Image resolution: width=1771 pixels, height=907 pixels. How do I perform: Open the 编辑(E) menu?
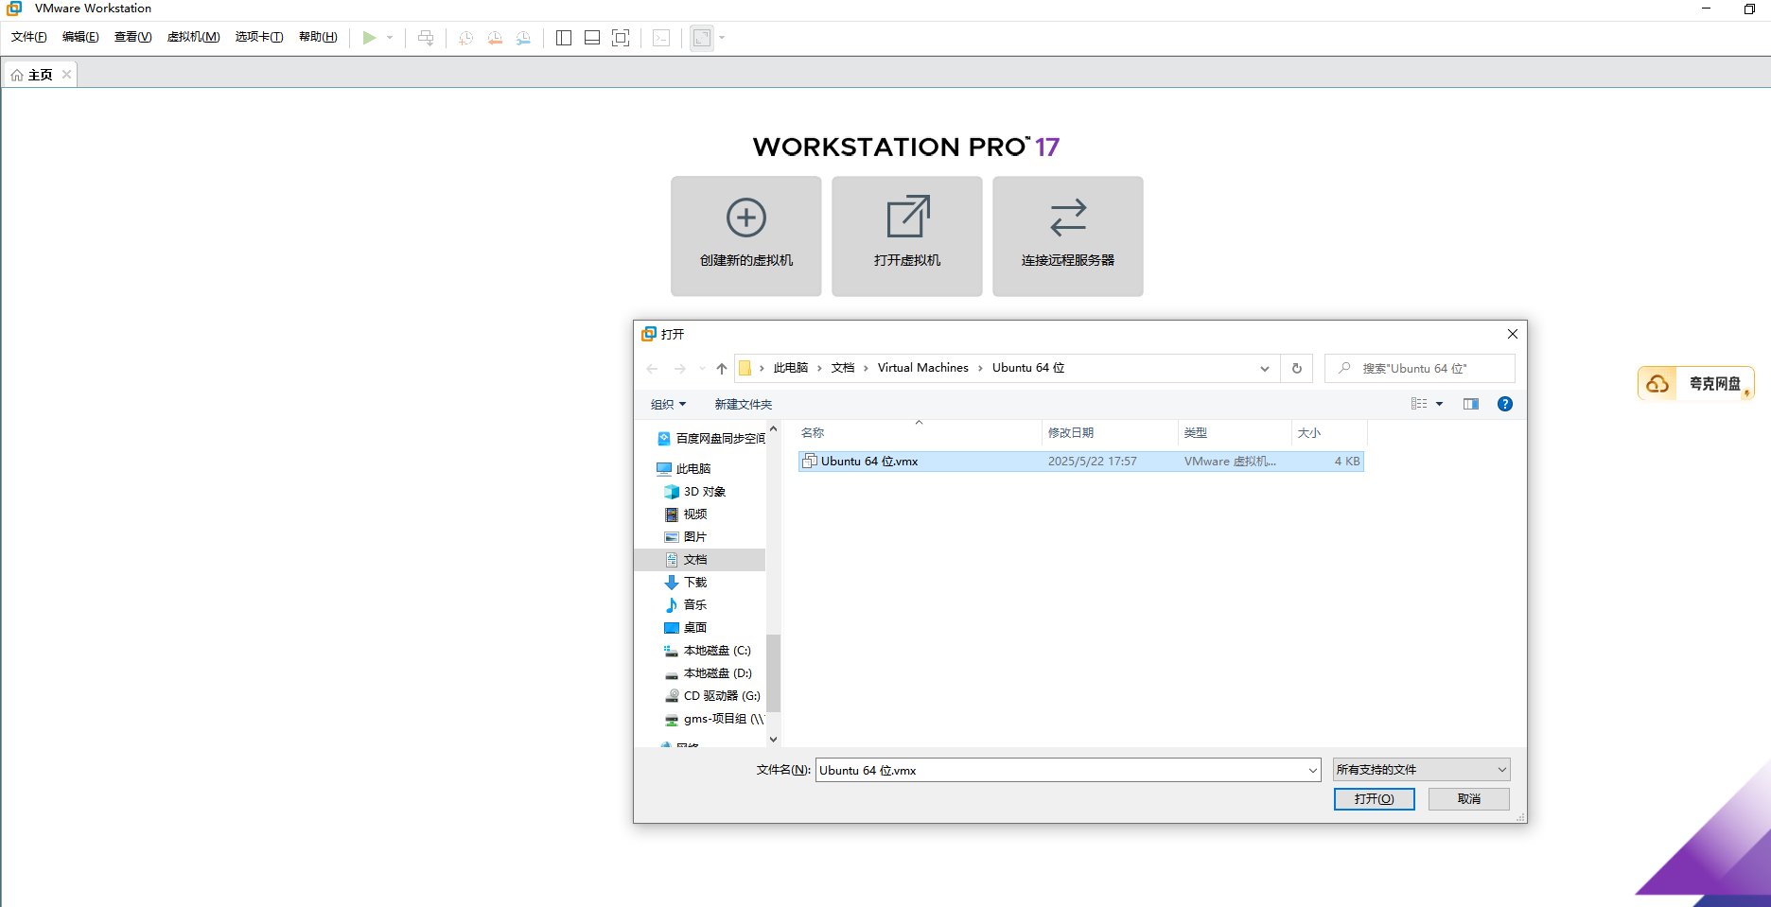pyautogui.click(x=80, y=37)
